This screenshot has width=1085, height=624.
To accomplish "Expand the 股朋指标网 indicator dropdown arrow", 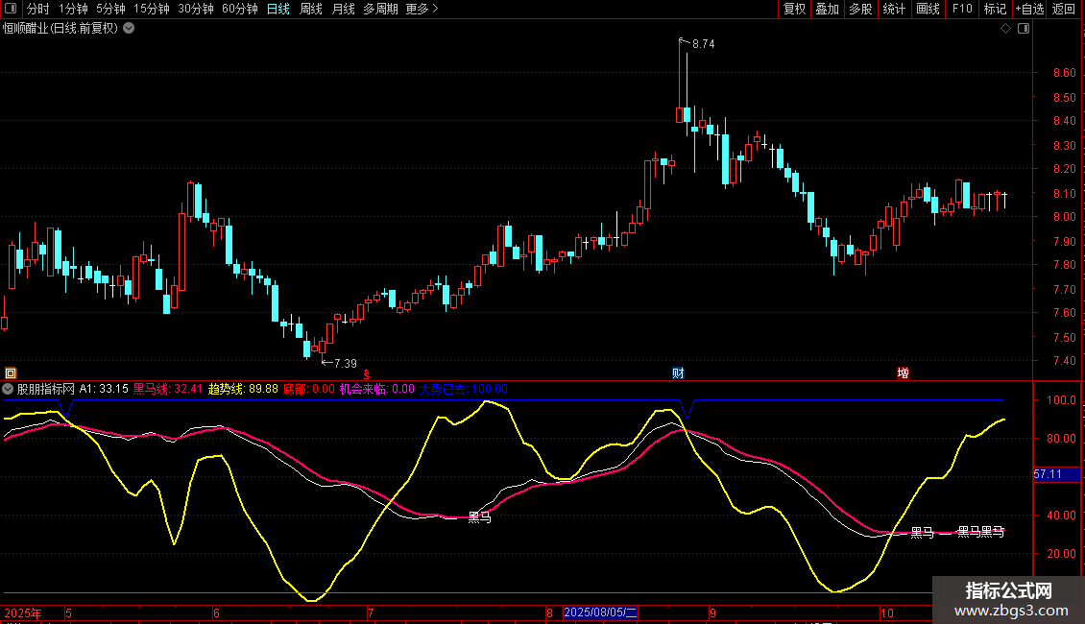I will pos(9,389).
